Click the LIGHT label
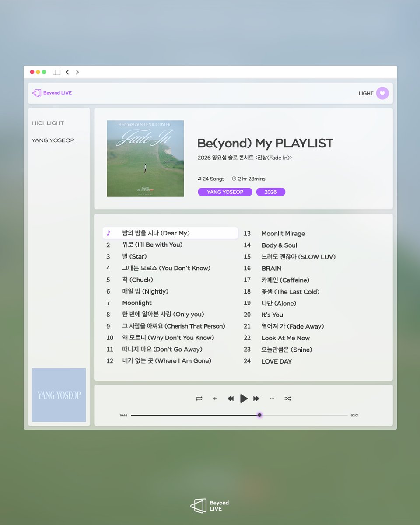The image size is (420, 525). pos(366,93)
